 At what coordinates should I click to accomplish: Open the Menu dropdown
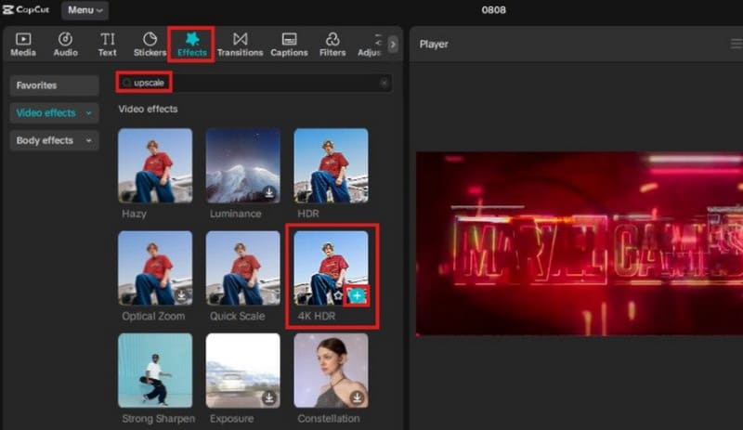pyautogui.click(x=85, y=11)
